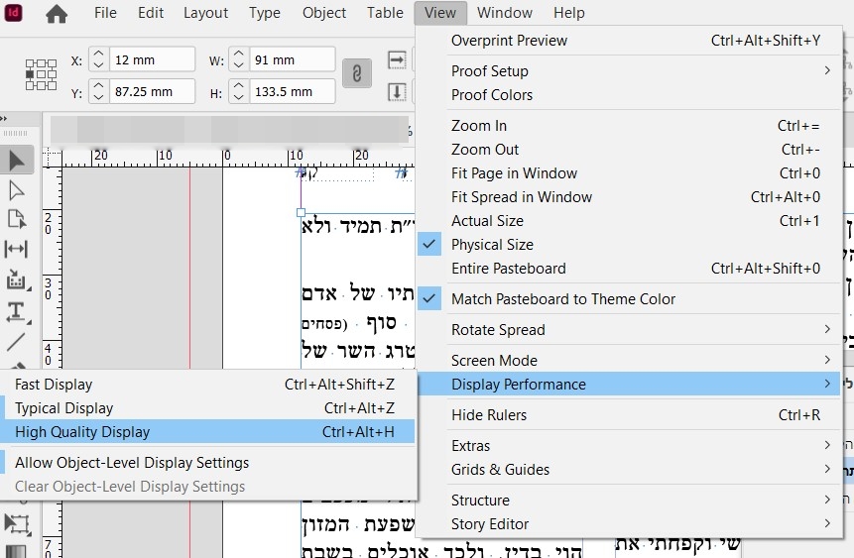Select the Direct Selection tool
This screenshot has width=854, height=558.
tap(16, 190)
